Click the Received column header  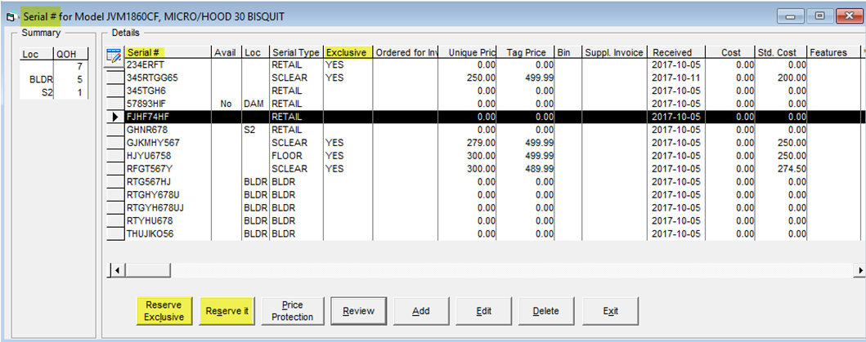coord(676,52)
